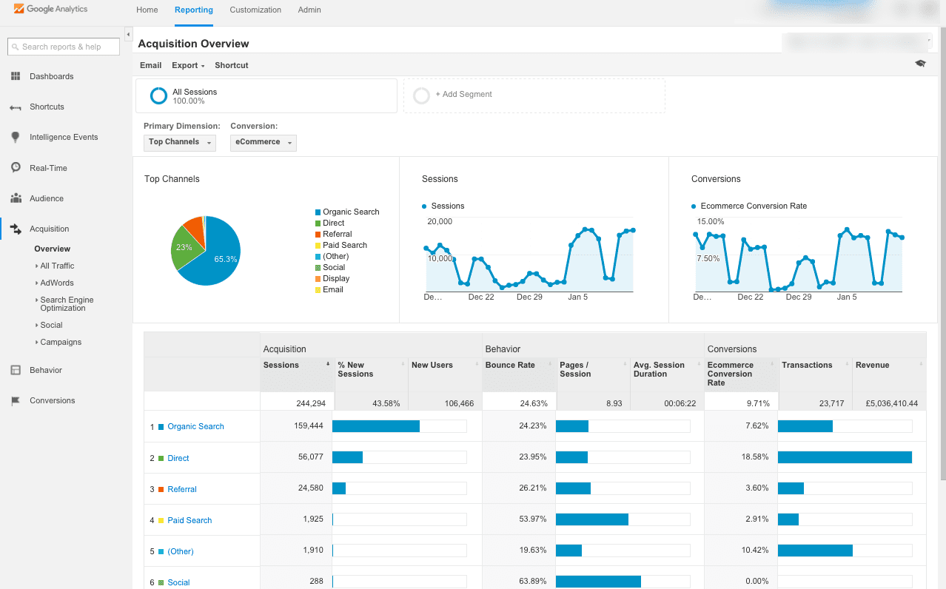Image resolution: width=946 pixels, height=589 pixels.
Task: Click Direct conversion rate 18.58%
Action: pos(755,457)
